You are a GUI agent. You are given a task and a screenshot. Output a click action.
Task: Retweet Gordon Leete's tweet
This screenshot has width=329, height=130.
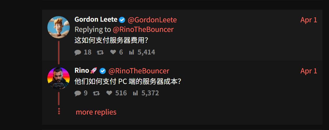pos(100,52)
